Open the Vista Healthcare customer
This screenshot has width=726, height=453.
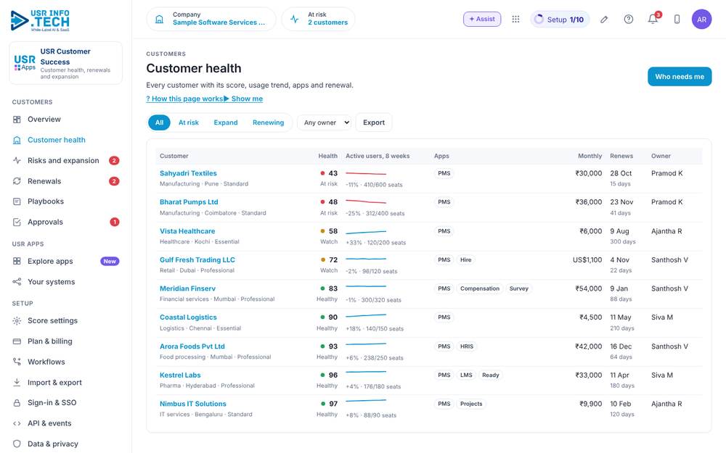tap(187, 231)
